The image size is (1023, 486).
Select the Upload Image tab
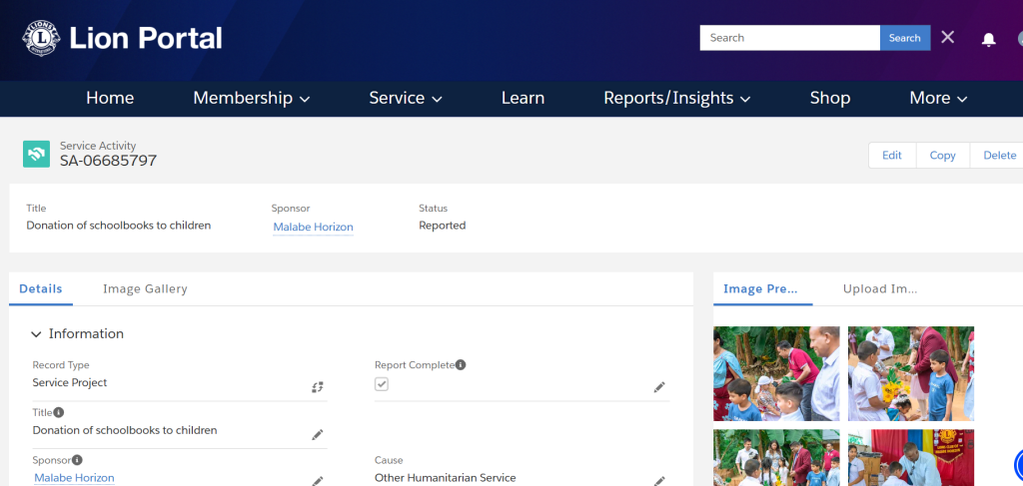coord(880,289)
